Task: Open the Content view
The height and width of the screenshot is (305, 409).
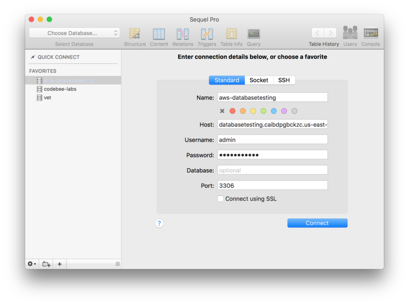Action: point(159,37)
